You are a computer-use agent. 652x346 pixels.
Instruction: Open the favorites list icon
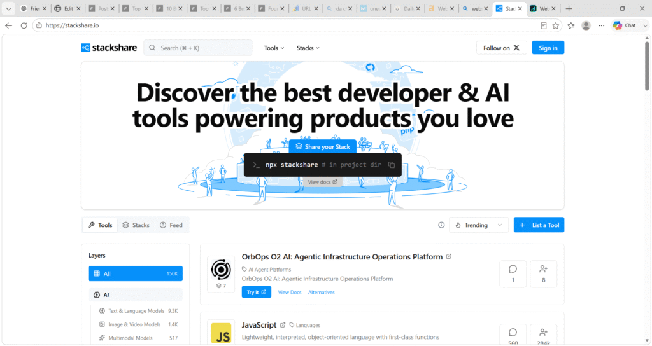point(571,25)
